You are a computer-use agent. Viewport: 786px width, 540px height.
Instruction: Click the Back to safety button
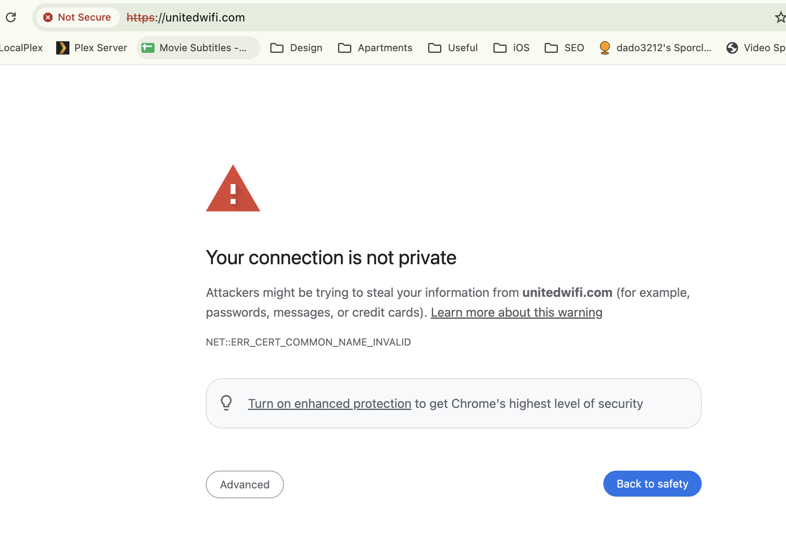(x=652, y=484)
